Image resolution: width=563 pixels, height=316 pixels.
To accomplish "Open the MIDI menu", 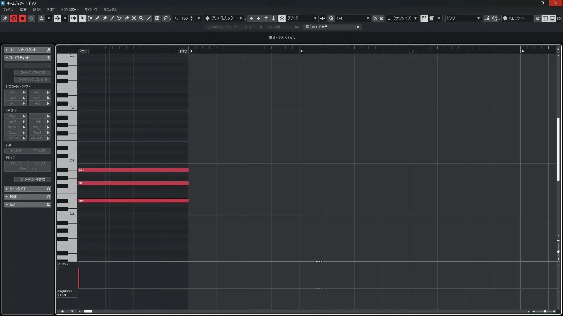I will click(x=37, y=9).
